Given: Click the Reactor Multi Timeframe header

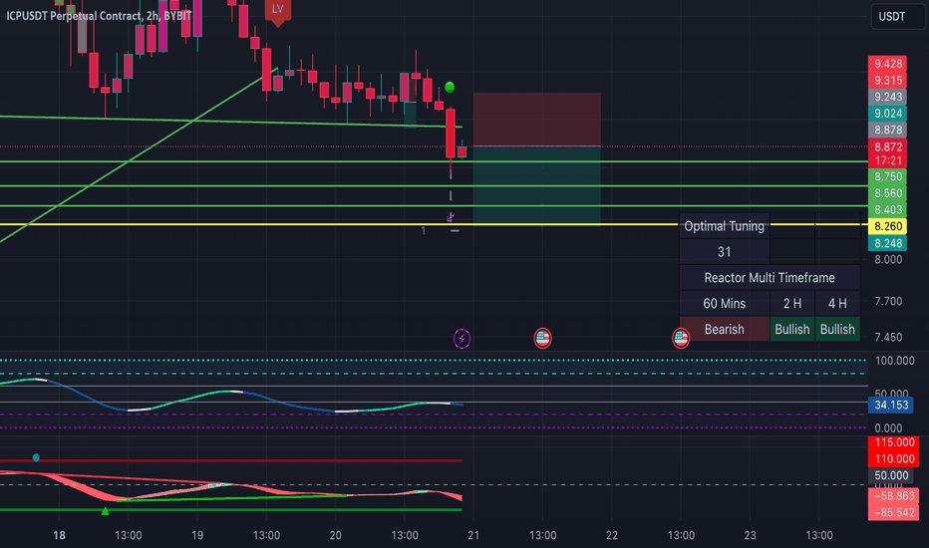Looking at the screenshot, I should pos(770,278).
